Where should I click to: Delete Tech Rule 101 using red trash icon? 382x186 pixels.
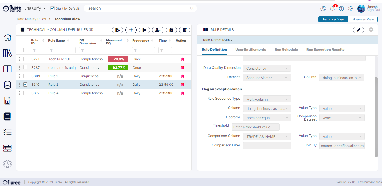(x=182, y=59)
